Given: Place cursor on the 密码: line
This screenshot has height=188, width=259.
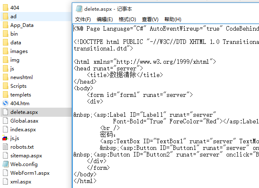Looking at the screenshot, I should coord(108,135).
